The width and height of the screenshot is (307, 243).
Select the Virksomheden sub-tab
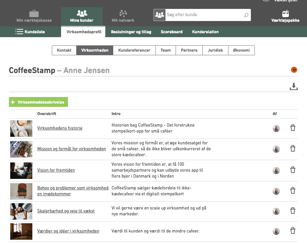(95, 50)
